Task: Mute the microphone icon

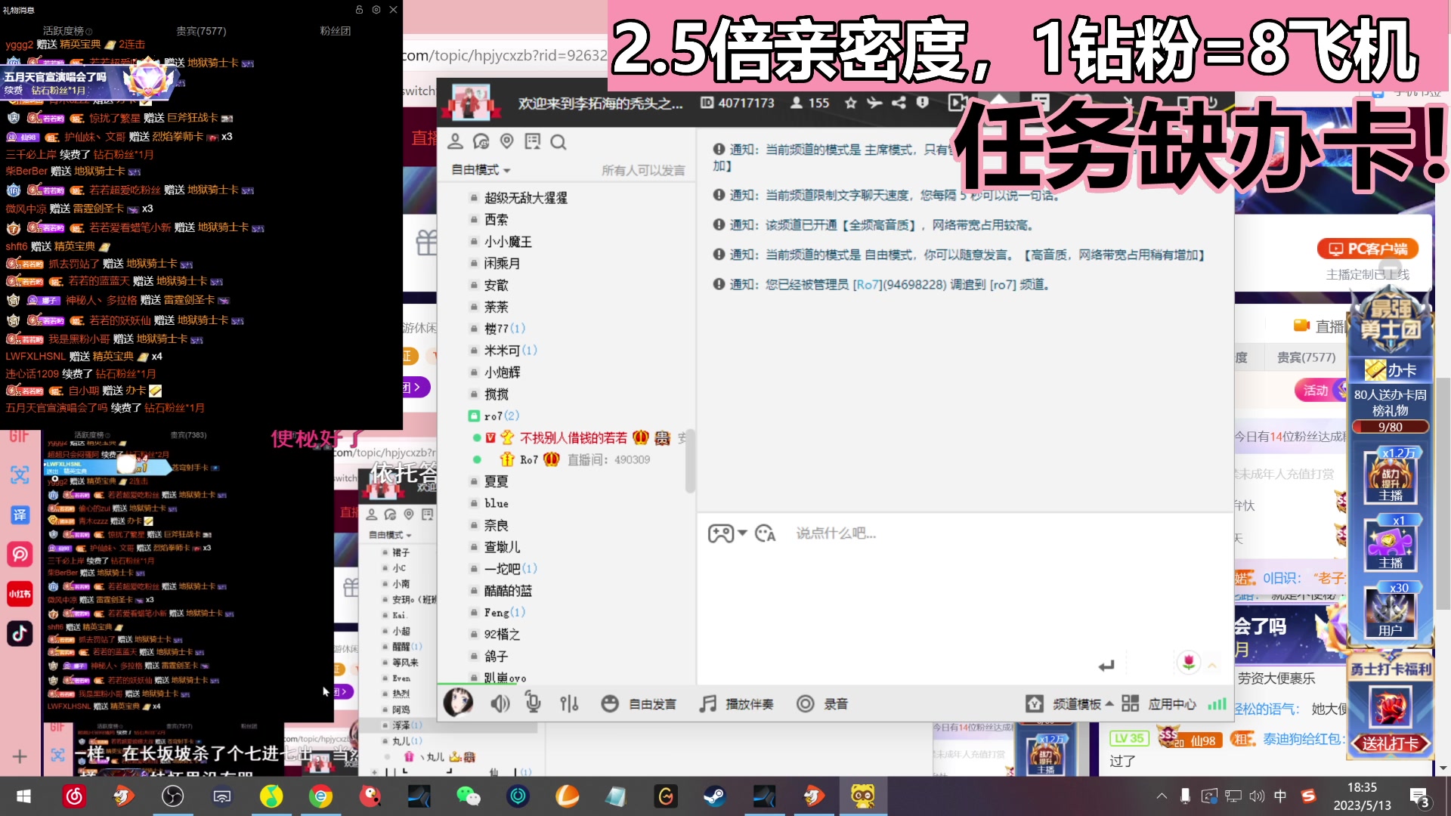Action: click(x=534, y=703)
